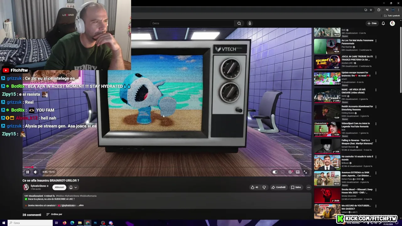Open the Chrome media control icon
Screen dimensions: 402x226
(387, 10)
